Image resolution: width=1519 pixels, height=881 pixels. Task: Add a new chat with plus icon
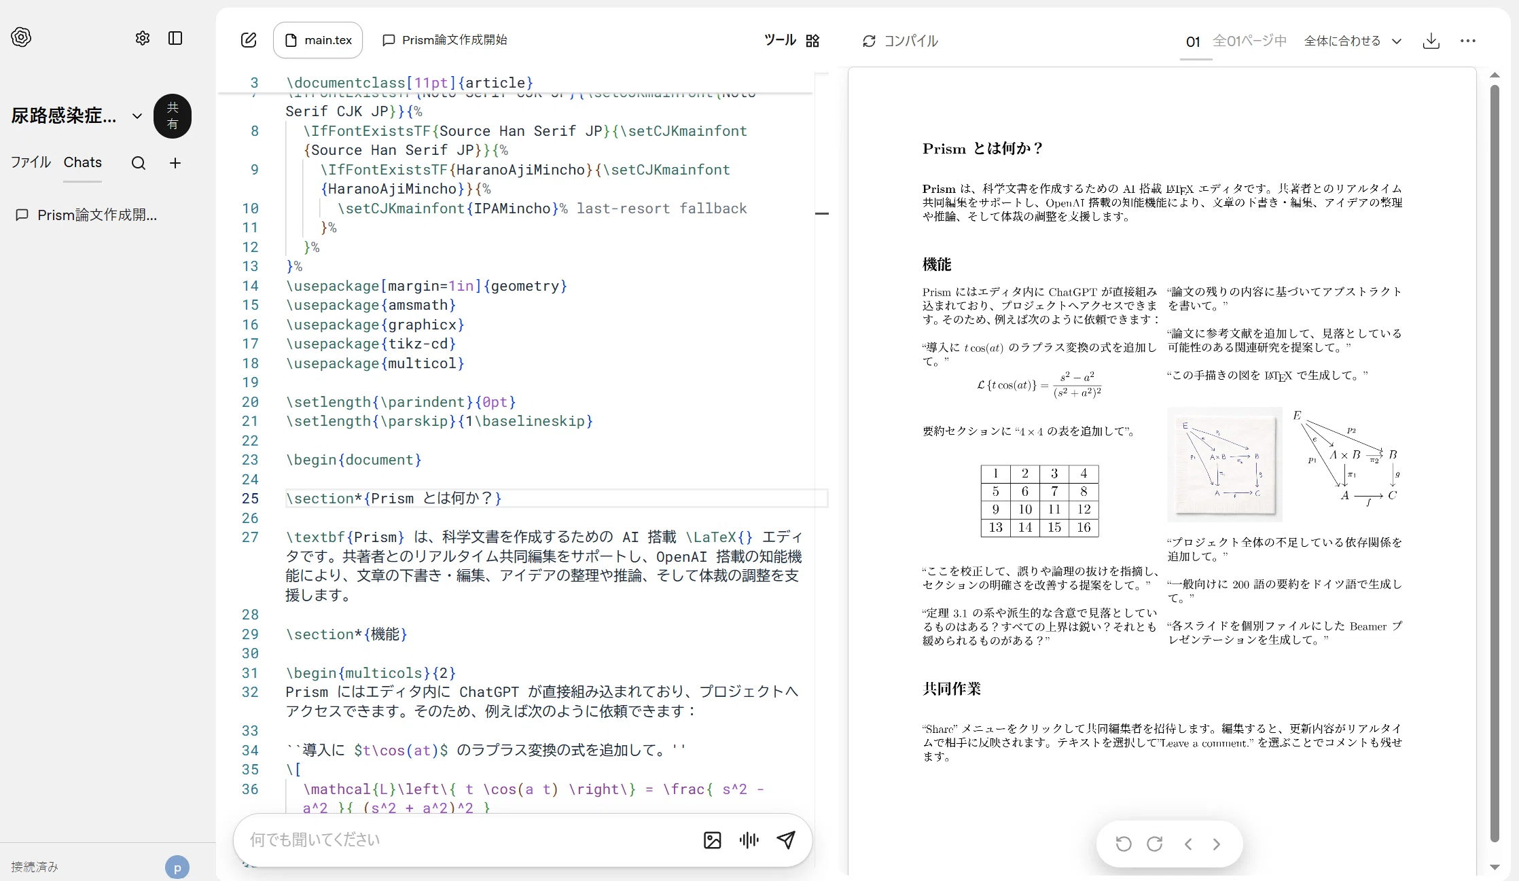[175, 163]
